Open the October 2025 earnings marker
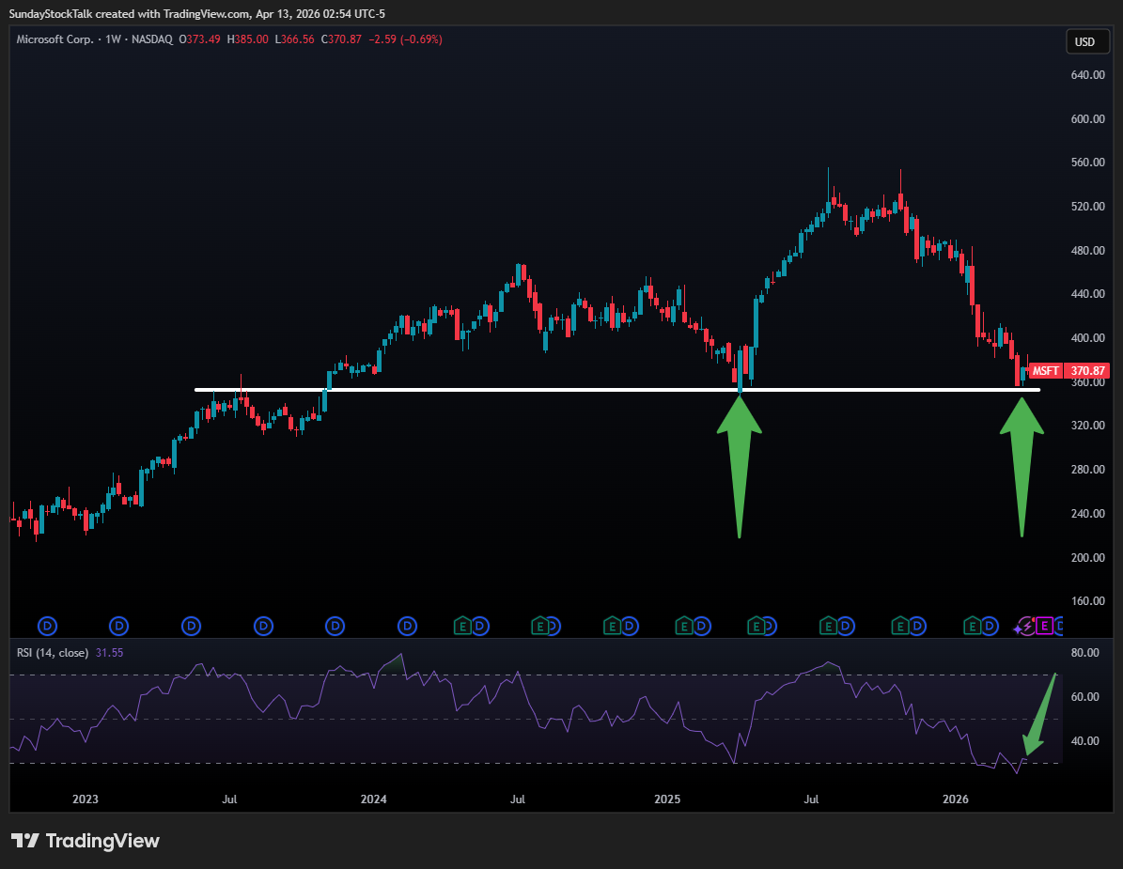The width and height of the screenshot is (1123, 869). 899,627
